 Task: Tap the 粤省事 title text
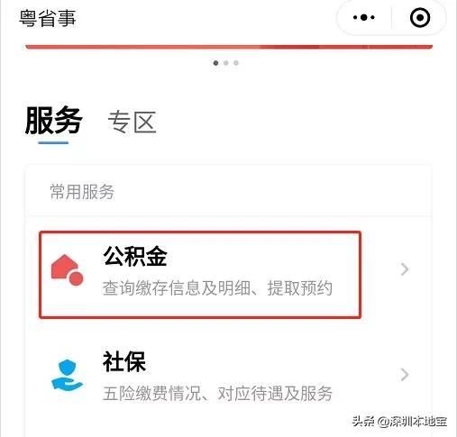click(48, 18)
